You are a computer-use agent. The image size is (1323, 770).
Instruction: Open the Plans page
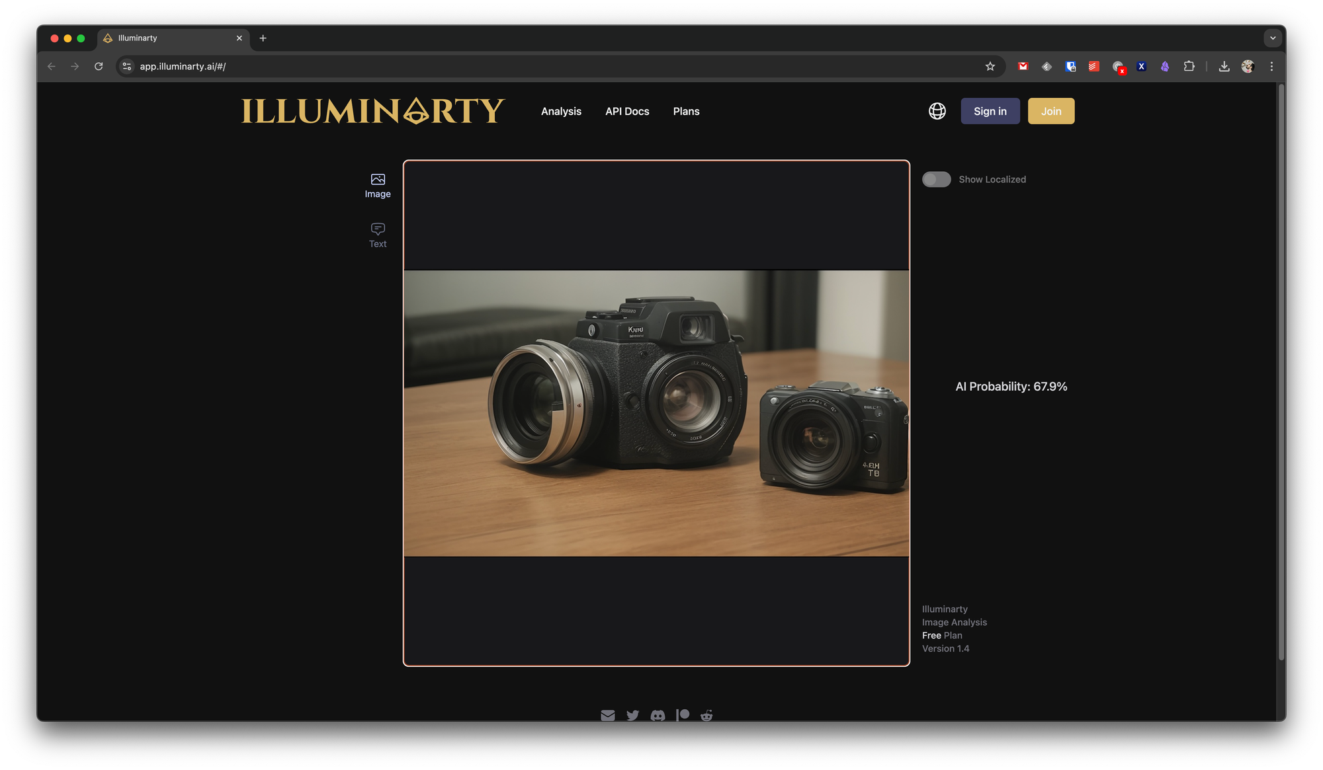(686, 111)
